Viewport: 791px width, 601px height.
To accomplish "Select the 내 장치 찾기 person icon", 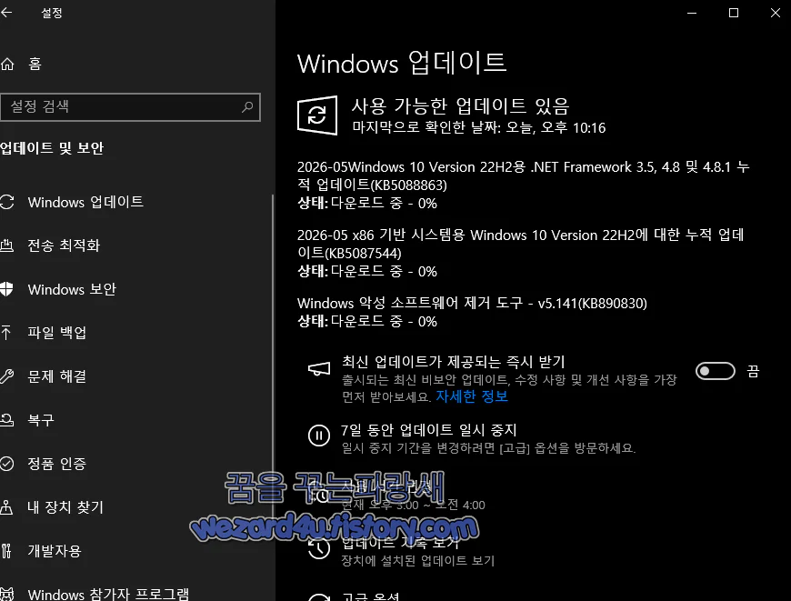I will click(6, 506).
